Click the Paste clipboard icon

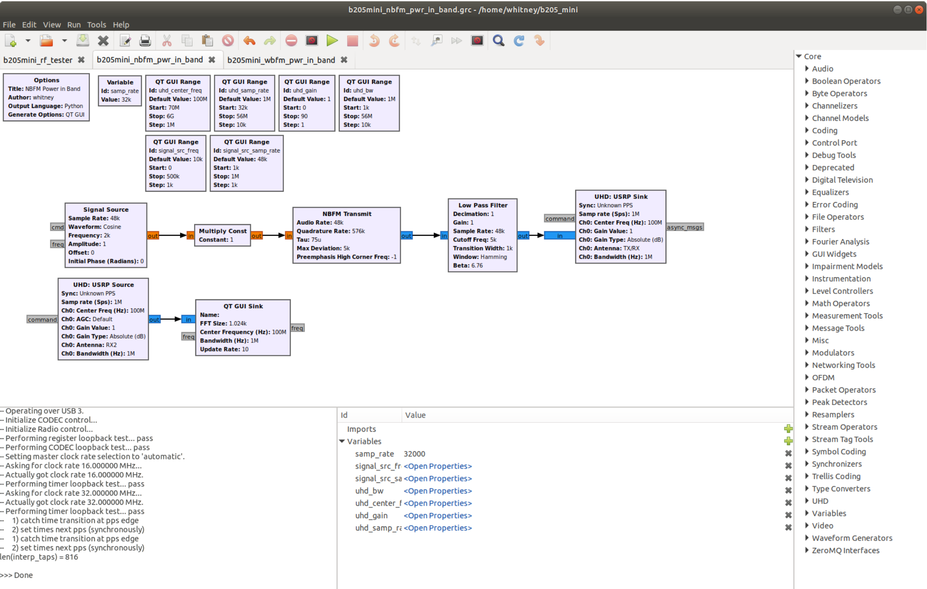tap(207, 41)
